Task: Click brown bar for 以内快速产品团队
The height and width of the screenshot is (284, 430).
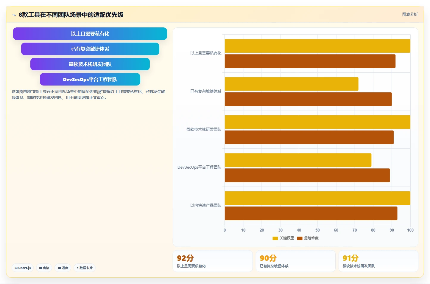Action: [311, 213]
